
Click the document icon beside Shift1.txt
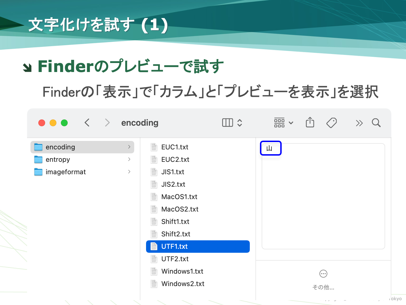(x=154, y=222)
